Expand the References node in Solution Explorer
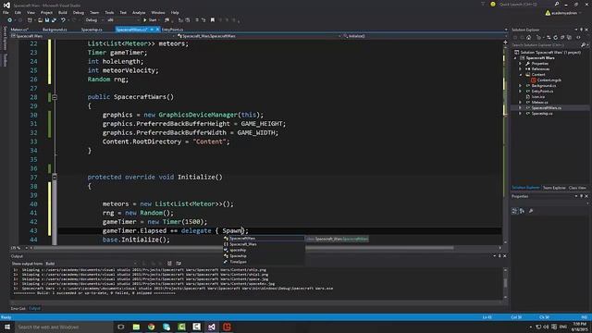Screen dimensions: 592x333 [x=520, y=69]
